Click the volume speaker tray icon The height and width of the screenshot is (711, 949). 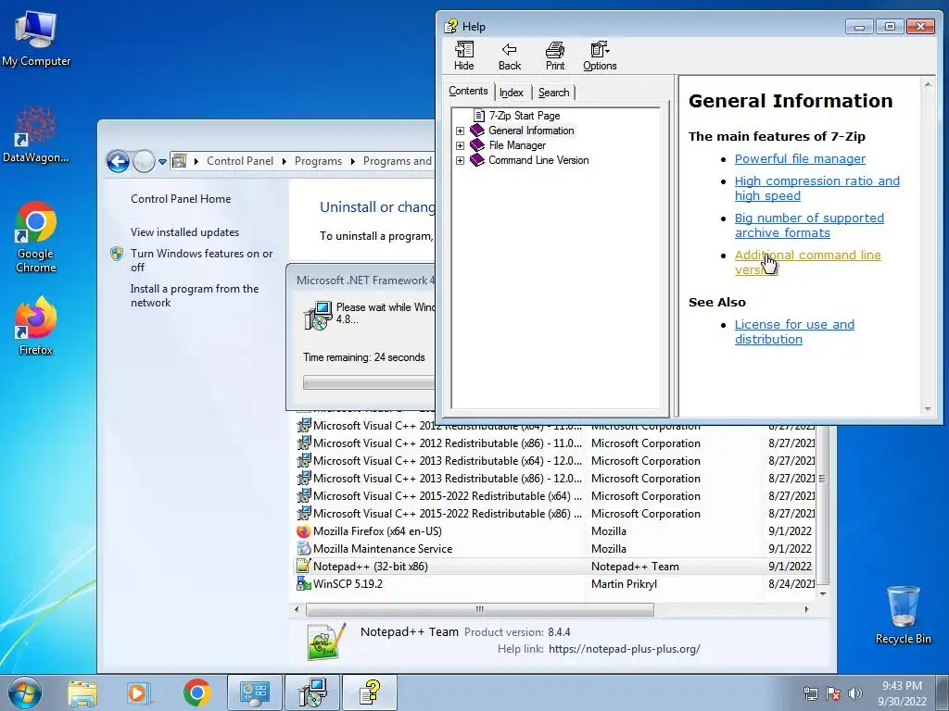(x=854, y=693)
